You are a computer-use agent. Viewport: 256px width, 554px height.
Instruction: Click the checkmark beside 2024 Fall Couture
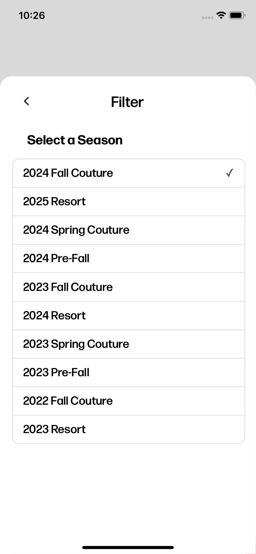click(230, 173)
